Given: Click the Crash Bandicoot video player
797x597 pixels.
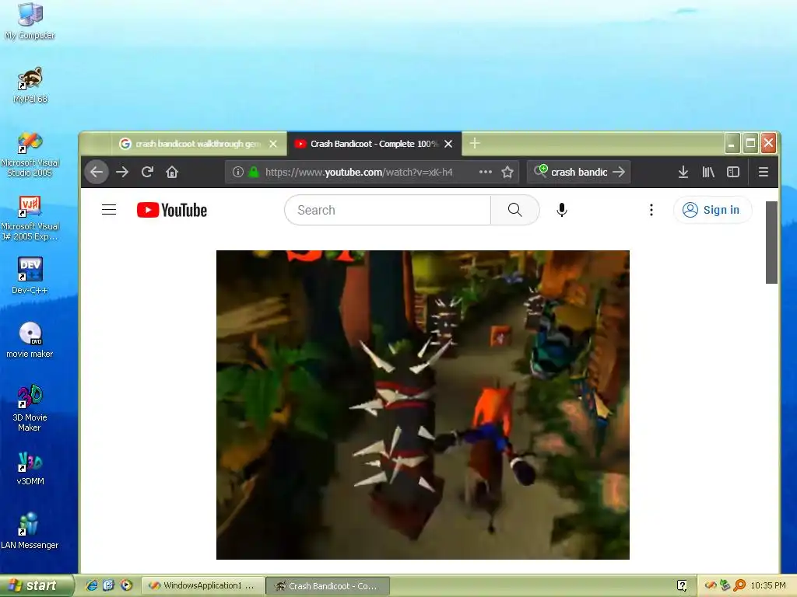Looking at the screenshot, I should (423, 404).
